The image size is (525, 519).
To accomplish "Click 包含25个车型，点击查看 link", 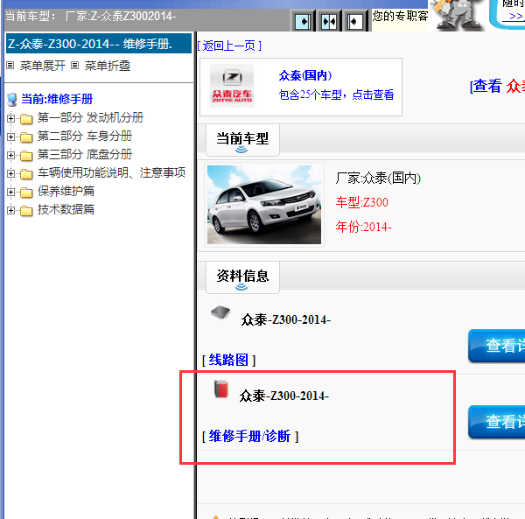I will pos(337,95).
